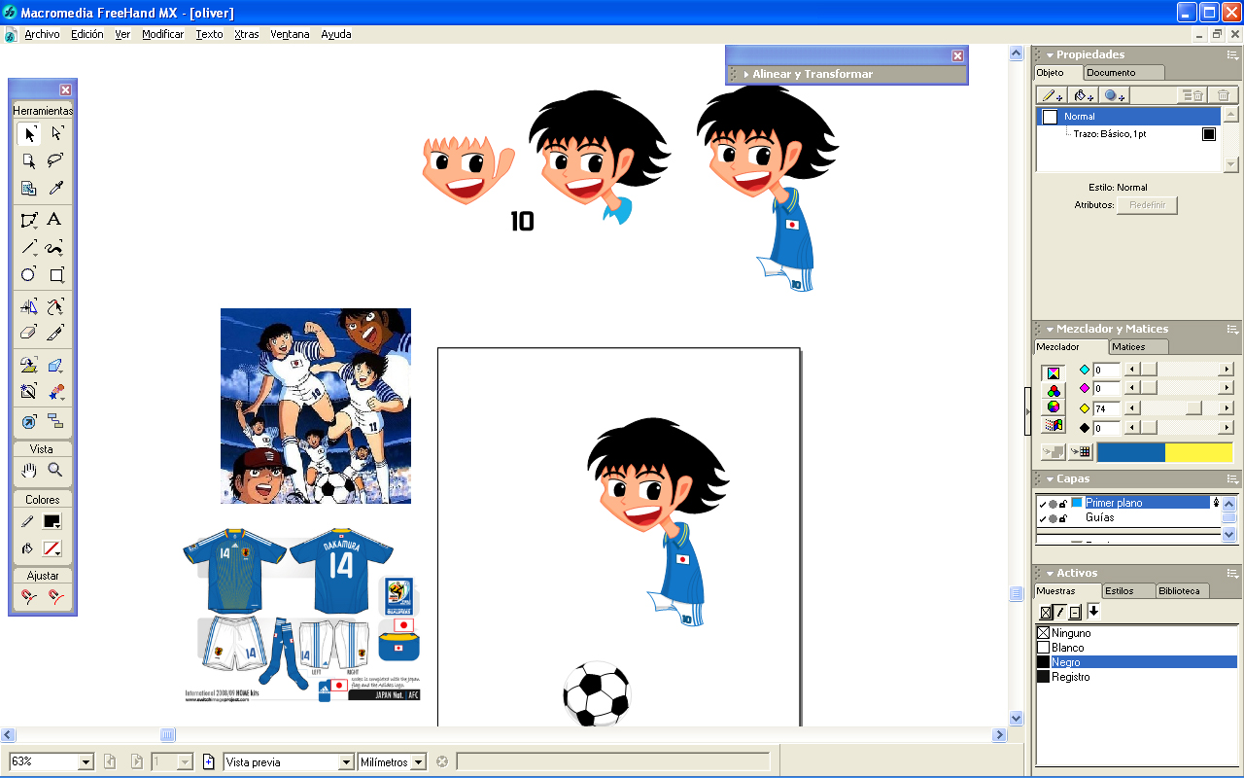Select the Guías layer name

coord(1100,518)
